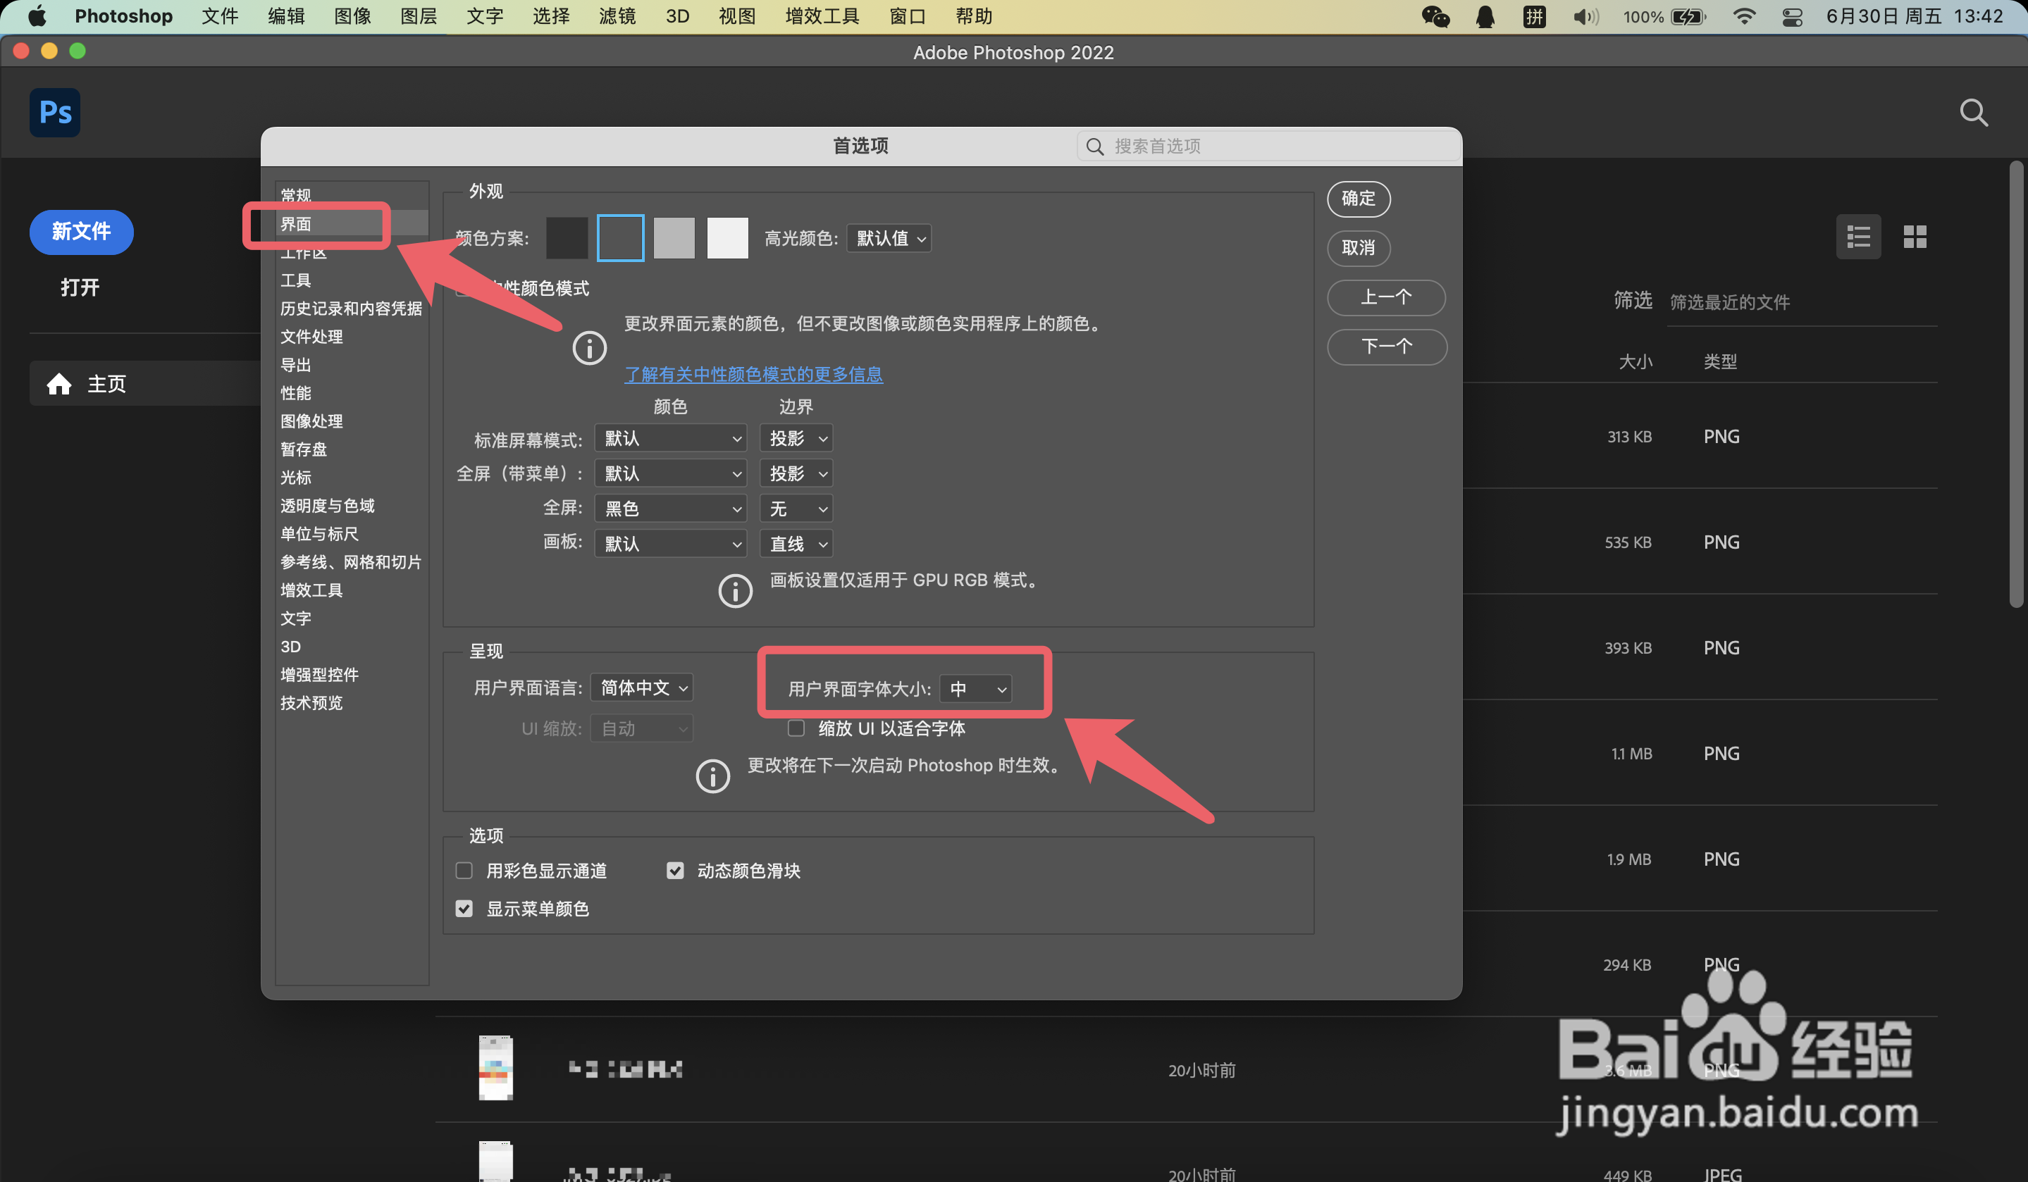The image size is (2028, 1182).
Task: Click the Ps home logo icon
Action: coord(55,112)
